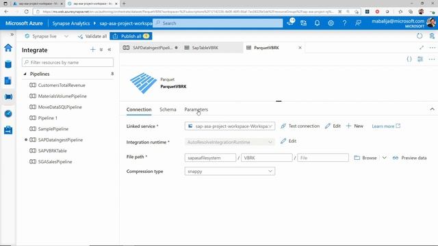
Task: Click the VBRK directory field
Action: click(x=267, y=158)
